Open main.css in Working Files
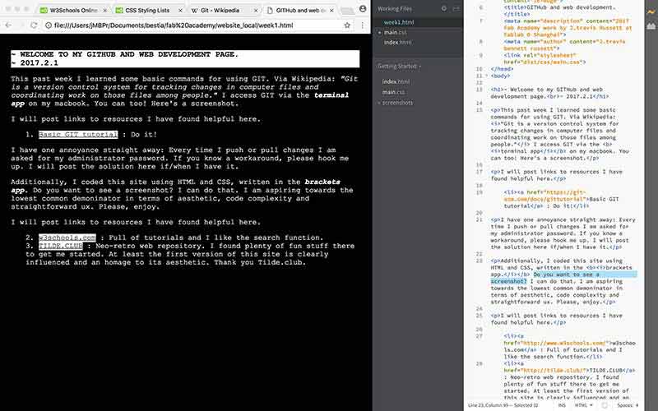The image size is (658, 411). (x=395, y=32)
